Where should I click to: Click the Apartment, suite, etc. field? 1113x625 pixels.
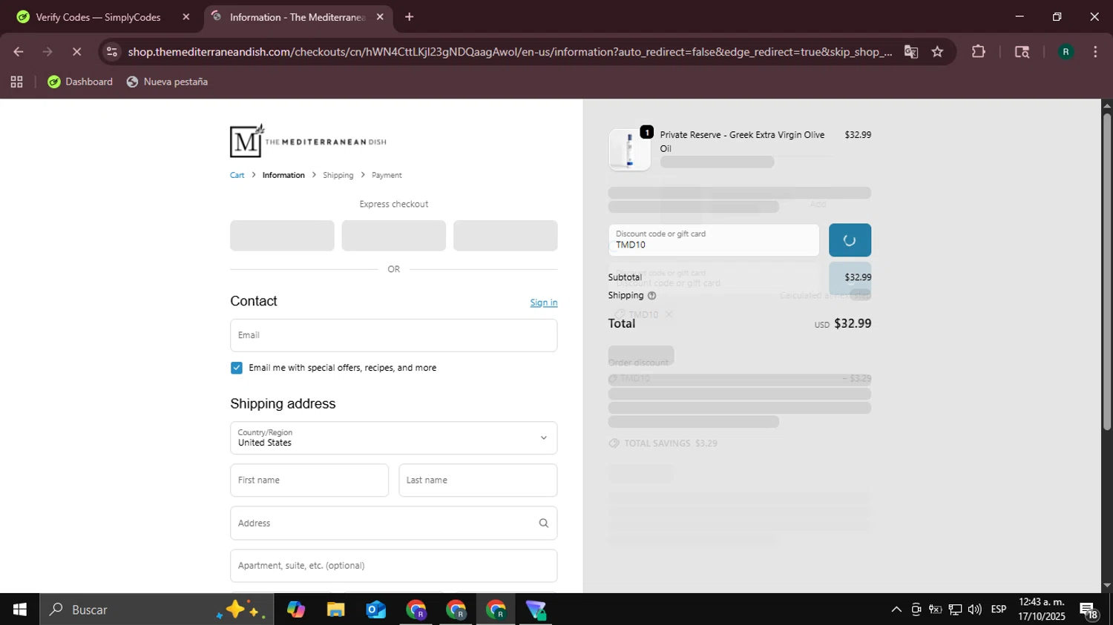point(393,566)
